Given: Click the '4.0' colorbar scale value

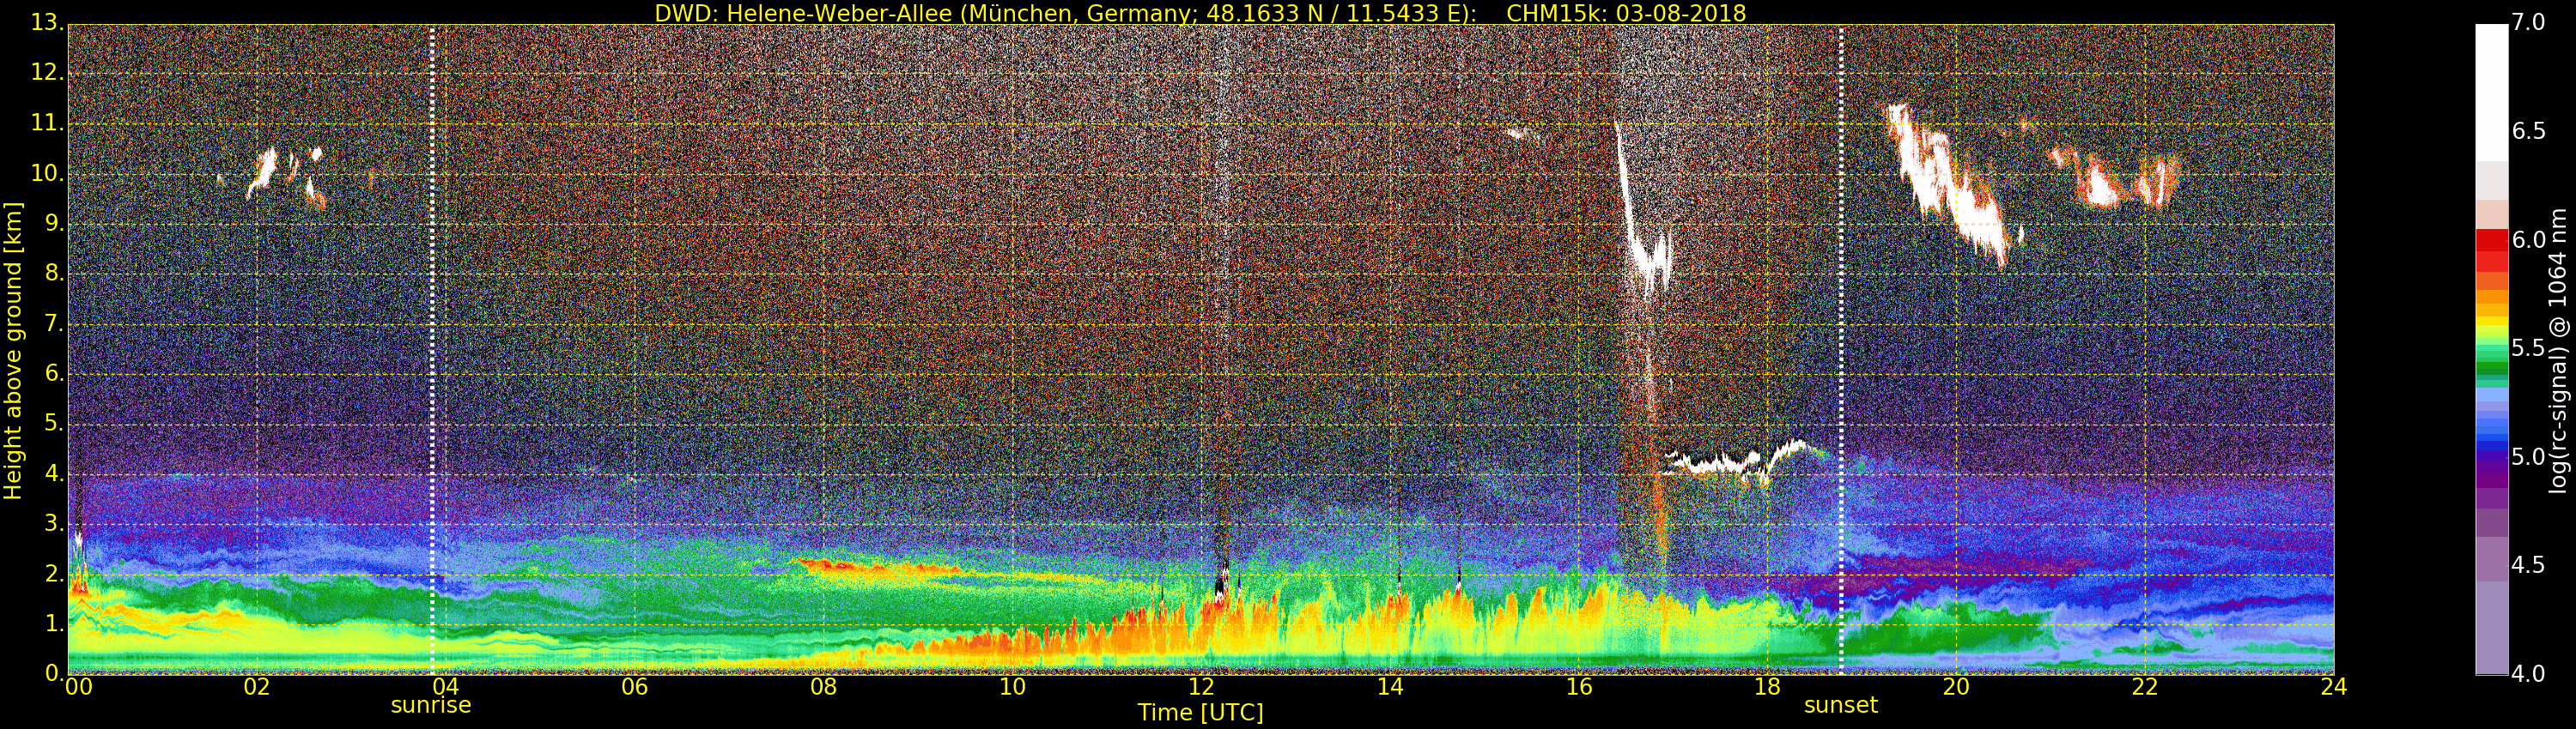Looking at the screenshot, I should 2529,674.
